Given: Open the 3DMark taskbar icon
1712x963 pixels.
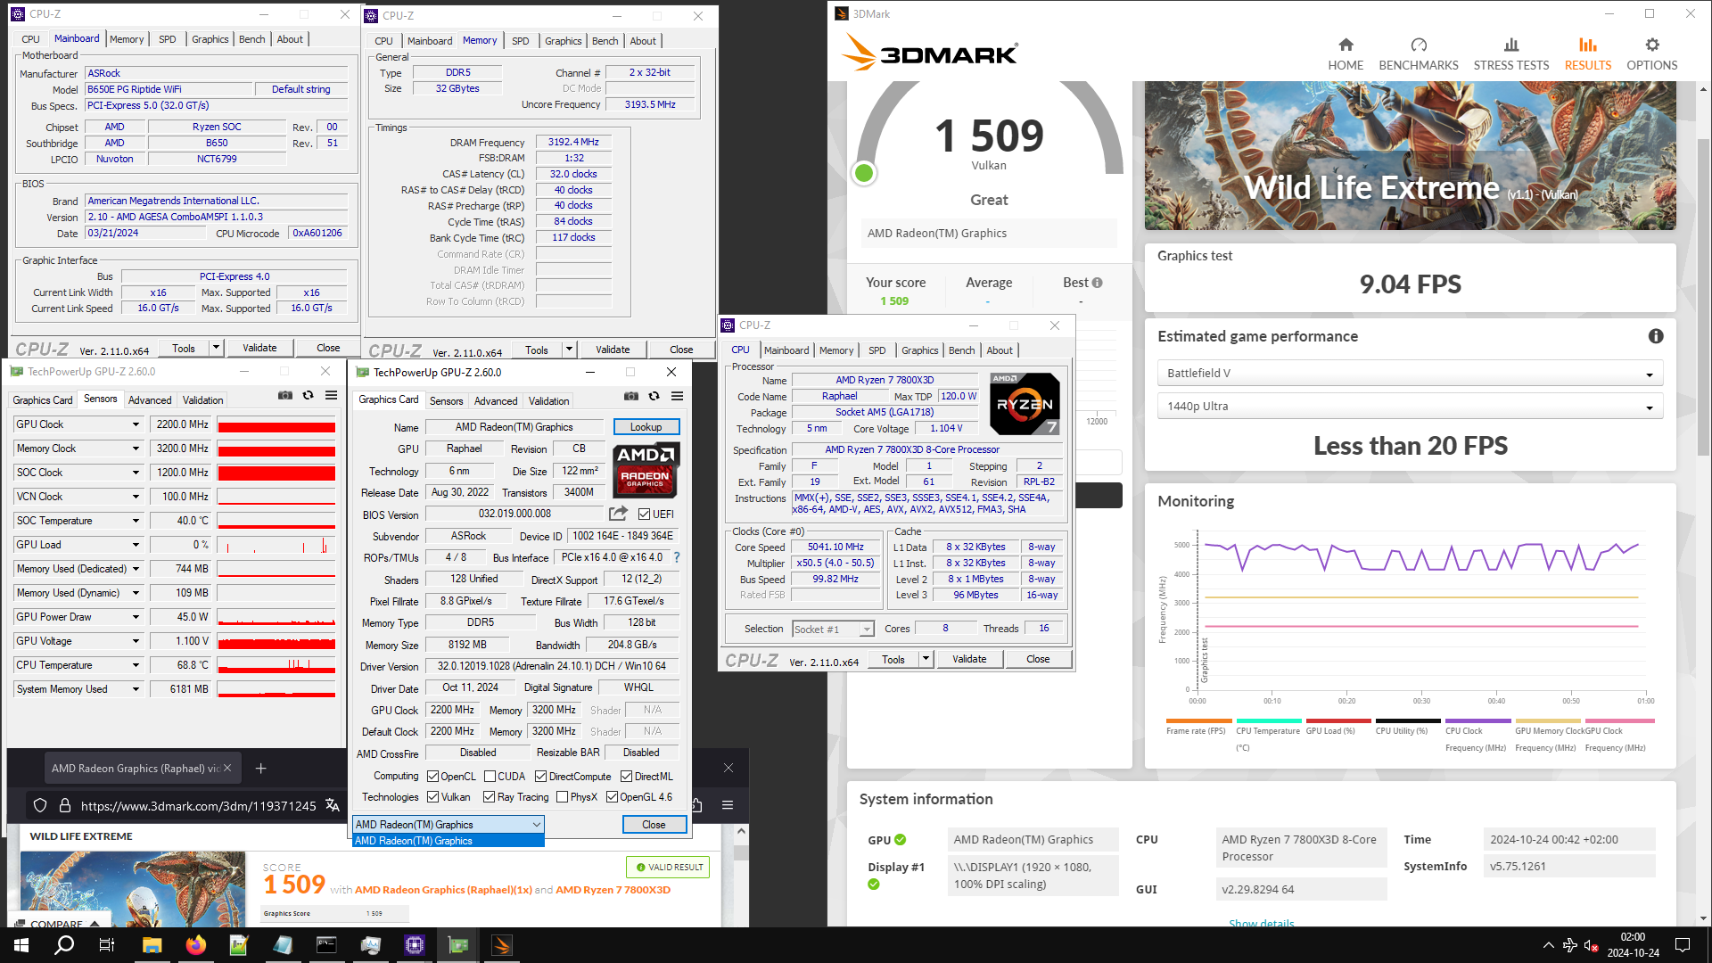Looking at the screenshot, I should 502,945.
